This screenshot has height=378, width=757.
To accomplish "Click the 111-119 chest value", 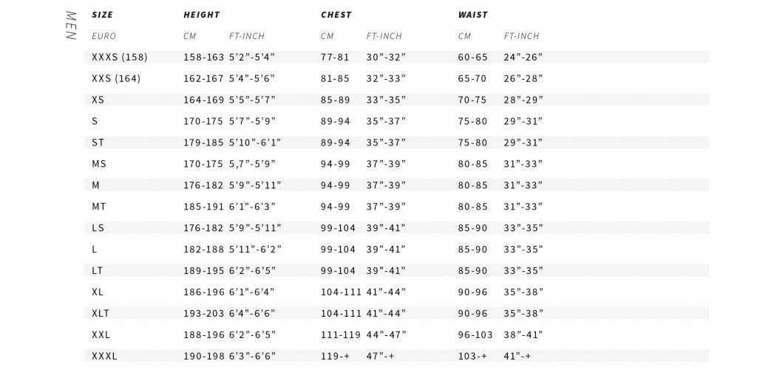I will (341, 334).
